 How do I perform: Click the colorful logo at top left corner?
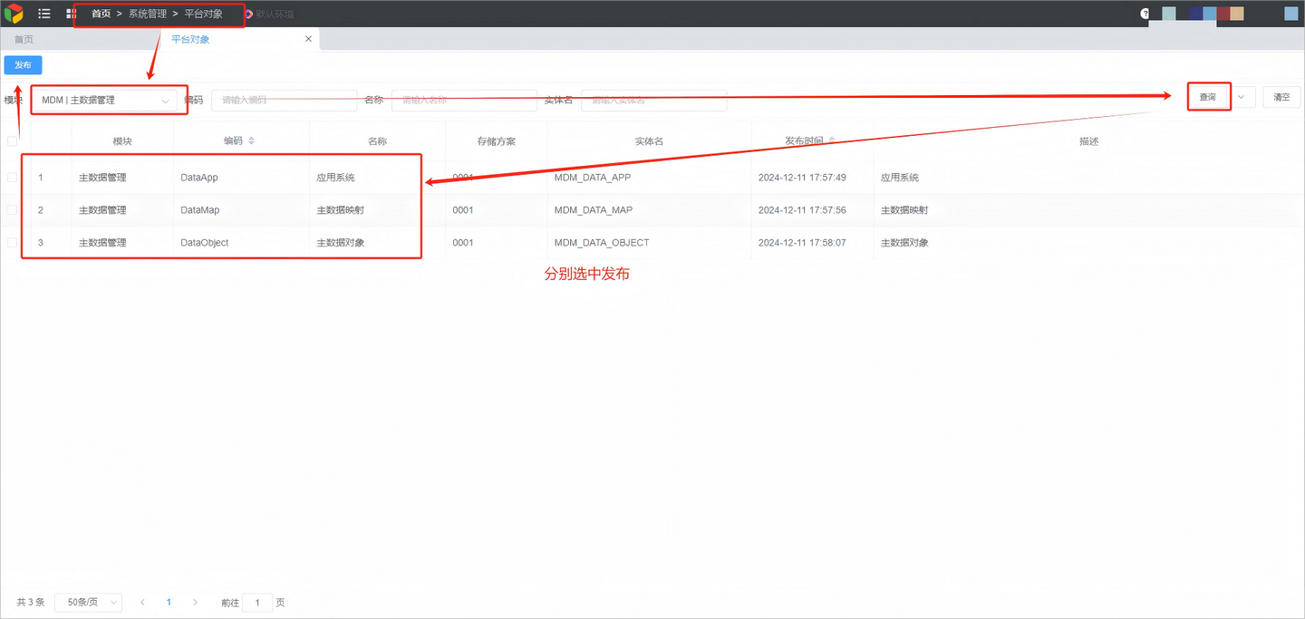click(x=13, y=14)
